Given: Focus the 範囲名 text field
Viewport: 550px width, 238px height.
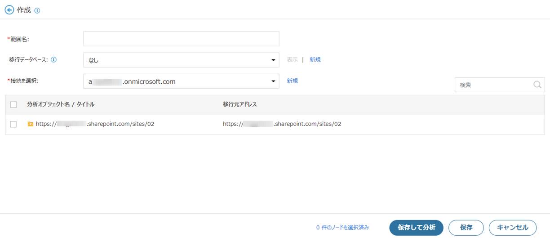Looking at the screenshot, I should click(181, 39).
